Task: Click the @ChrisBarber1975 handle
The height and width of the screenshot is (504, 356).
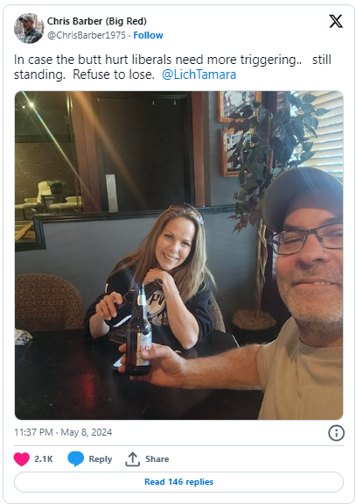Action: pos(87,35)
